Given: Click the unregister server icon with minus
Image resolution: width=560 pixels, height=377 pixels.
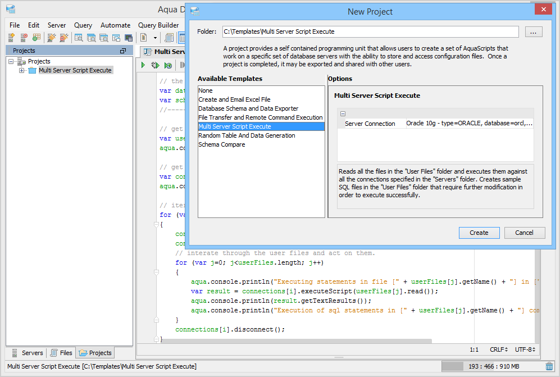Looking at the screenshot, I should click(24, 37).
